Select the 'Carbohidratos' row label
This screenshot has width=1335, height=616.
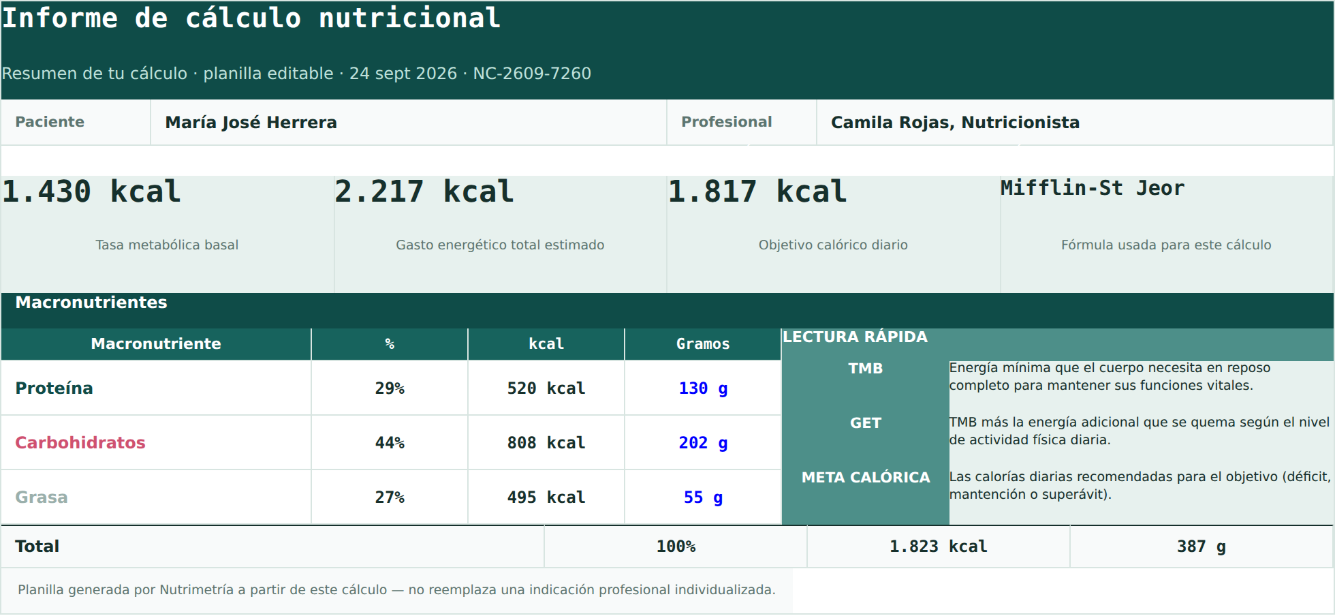156,443
